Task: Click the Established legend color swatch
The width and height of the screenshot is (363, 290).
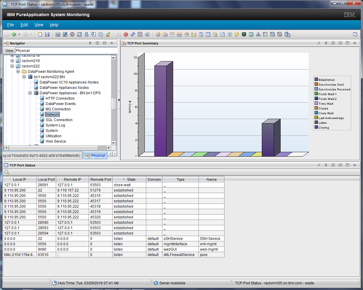Action: (x=316, y=80)
